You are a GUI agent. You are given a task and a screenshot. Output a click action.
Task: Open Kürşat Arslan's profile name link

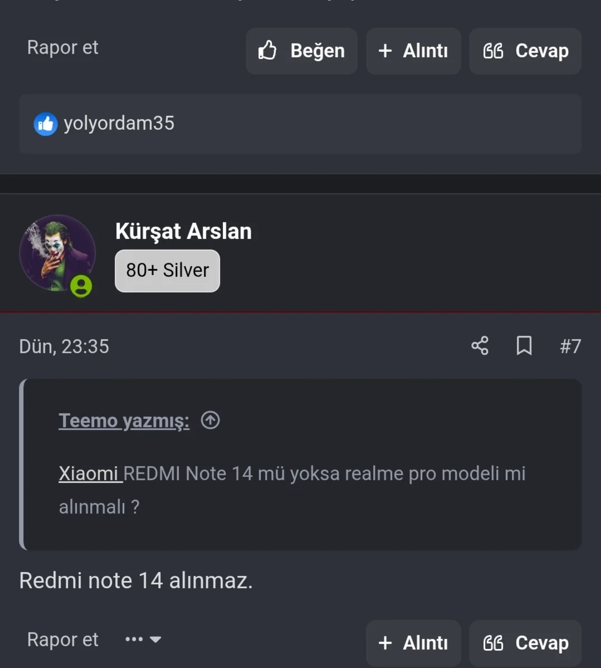tap(183, 231)
